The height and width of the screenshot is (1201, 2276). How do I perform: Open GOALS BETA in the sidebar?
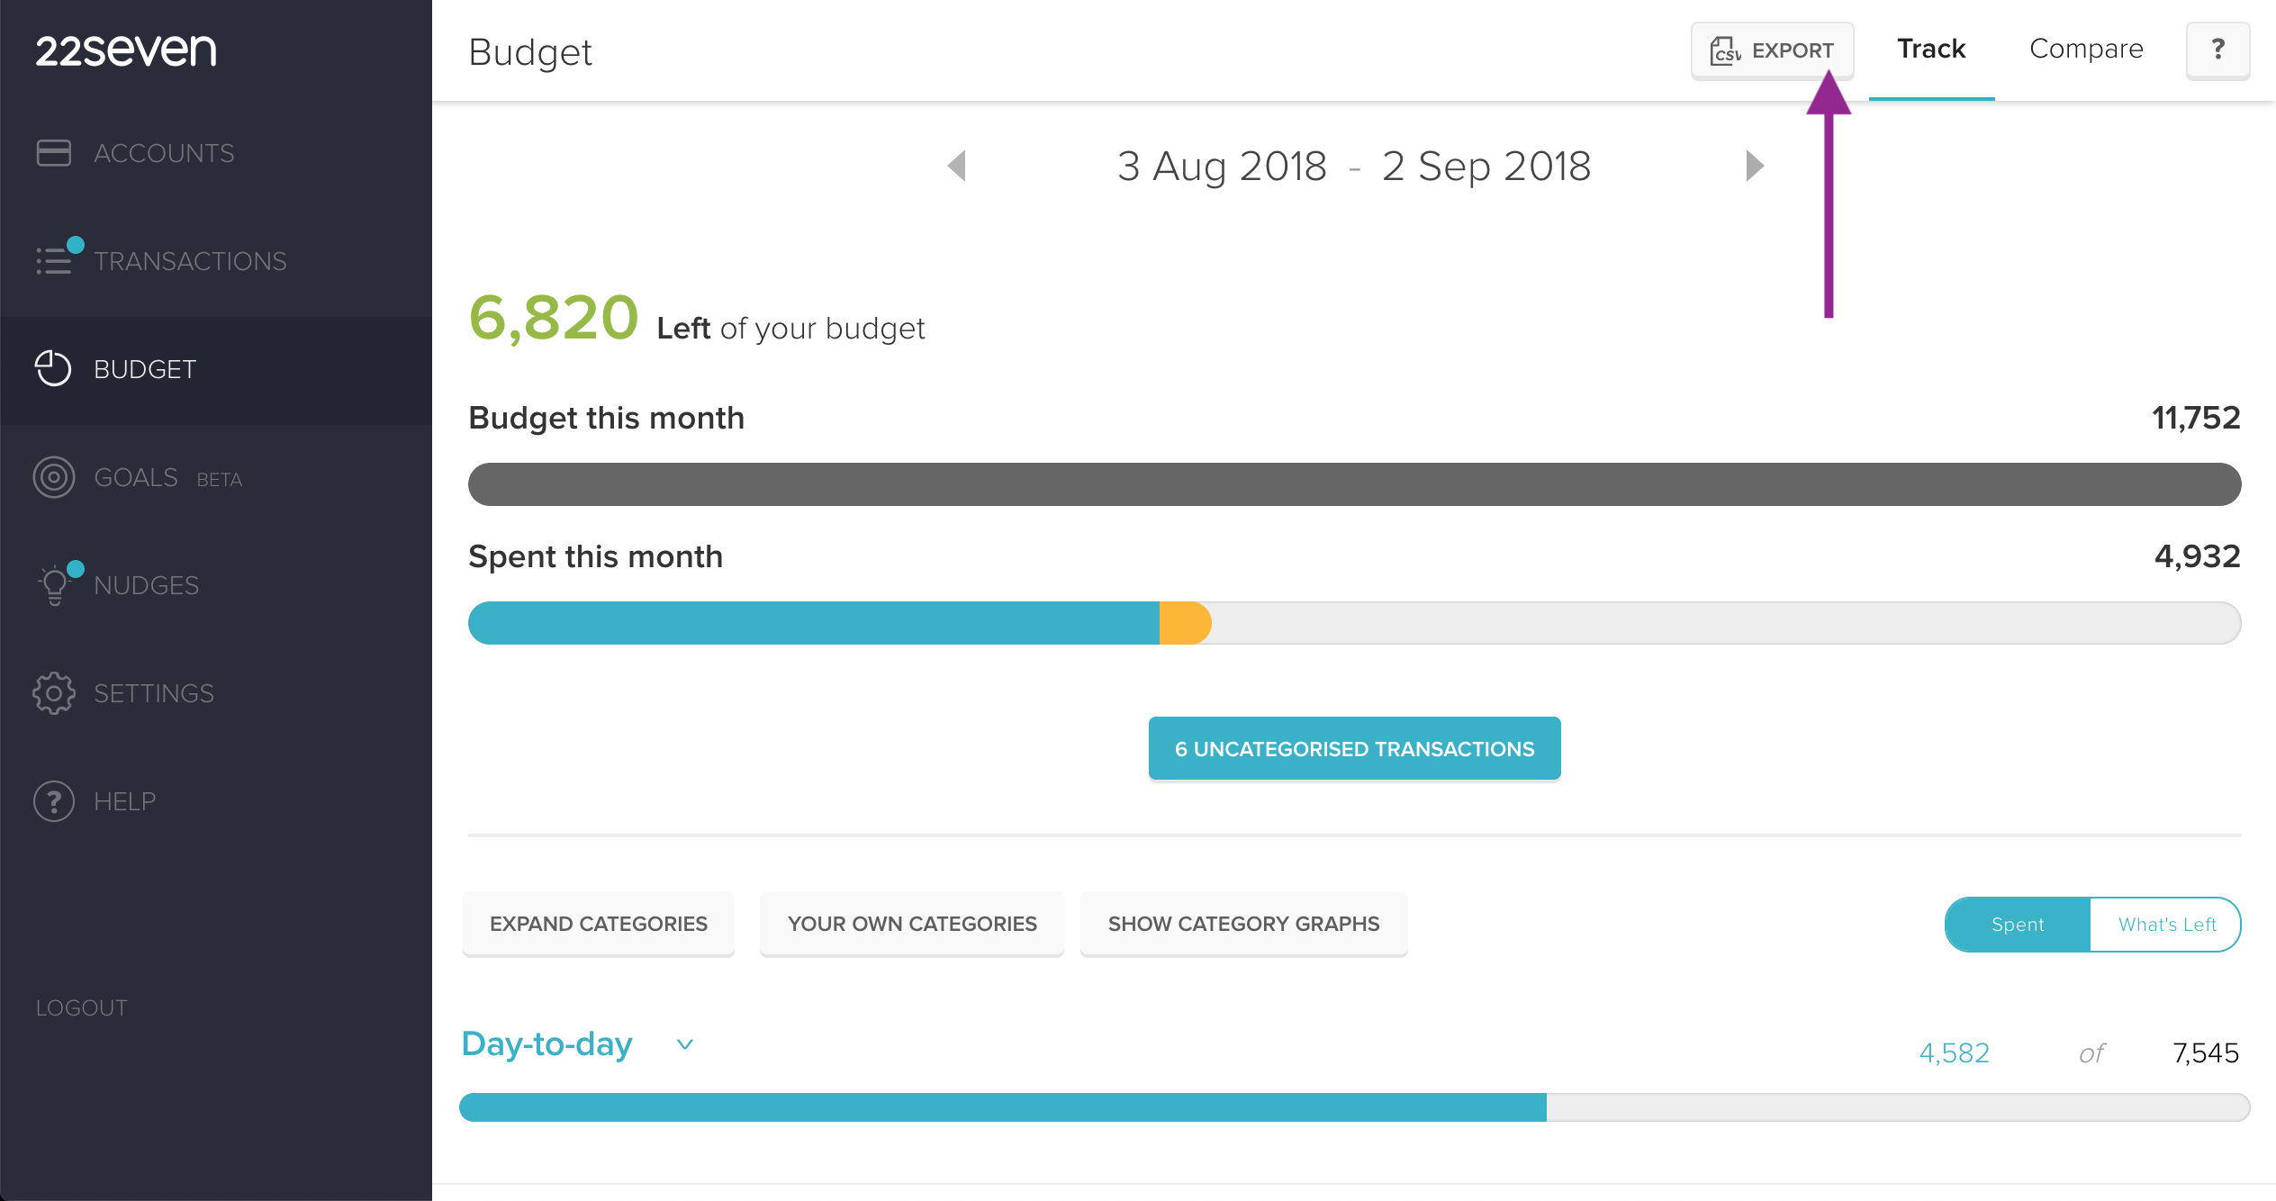point(216,477)
